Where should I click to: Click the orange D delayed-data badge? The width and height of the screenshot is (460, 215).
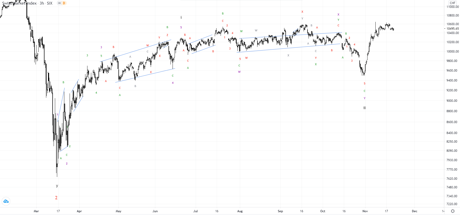coord(64,3)
